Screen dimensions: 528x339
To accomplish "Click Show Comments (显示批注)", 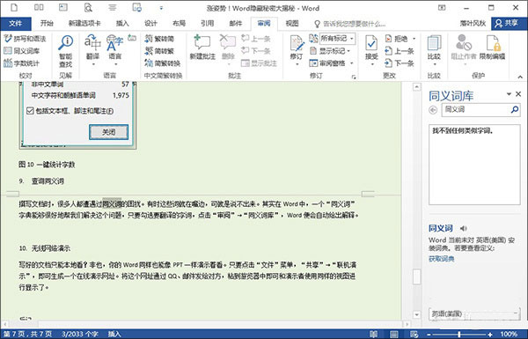I will coord(259,63).
